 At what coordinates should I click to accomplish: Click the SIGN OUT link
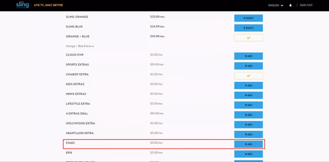306,5
